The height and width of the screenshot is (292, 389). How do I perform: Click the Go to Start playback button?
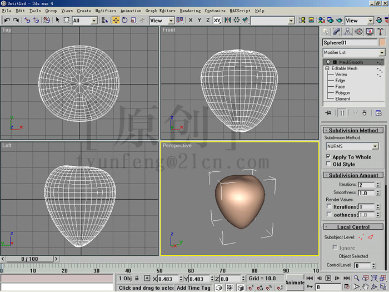pos(310,278)
